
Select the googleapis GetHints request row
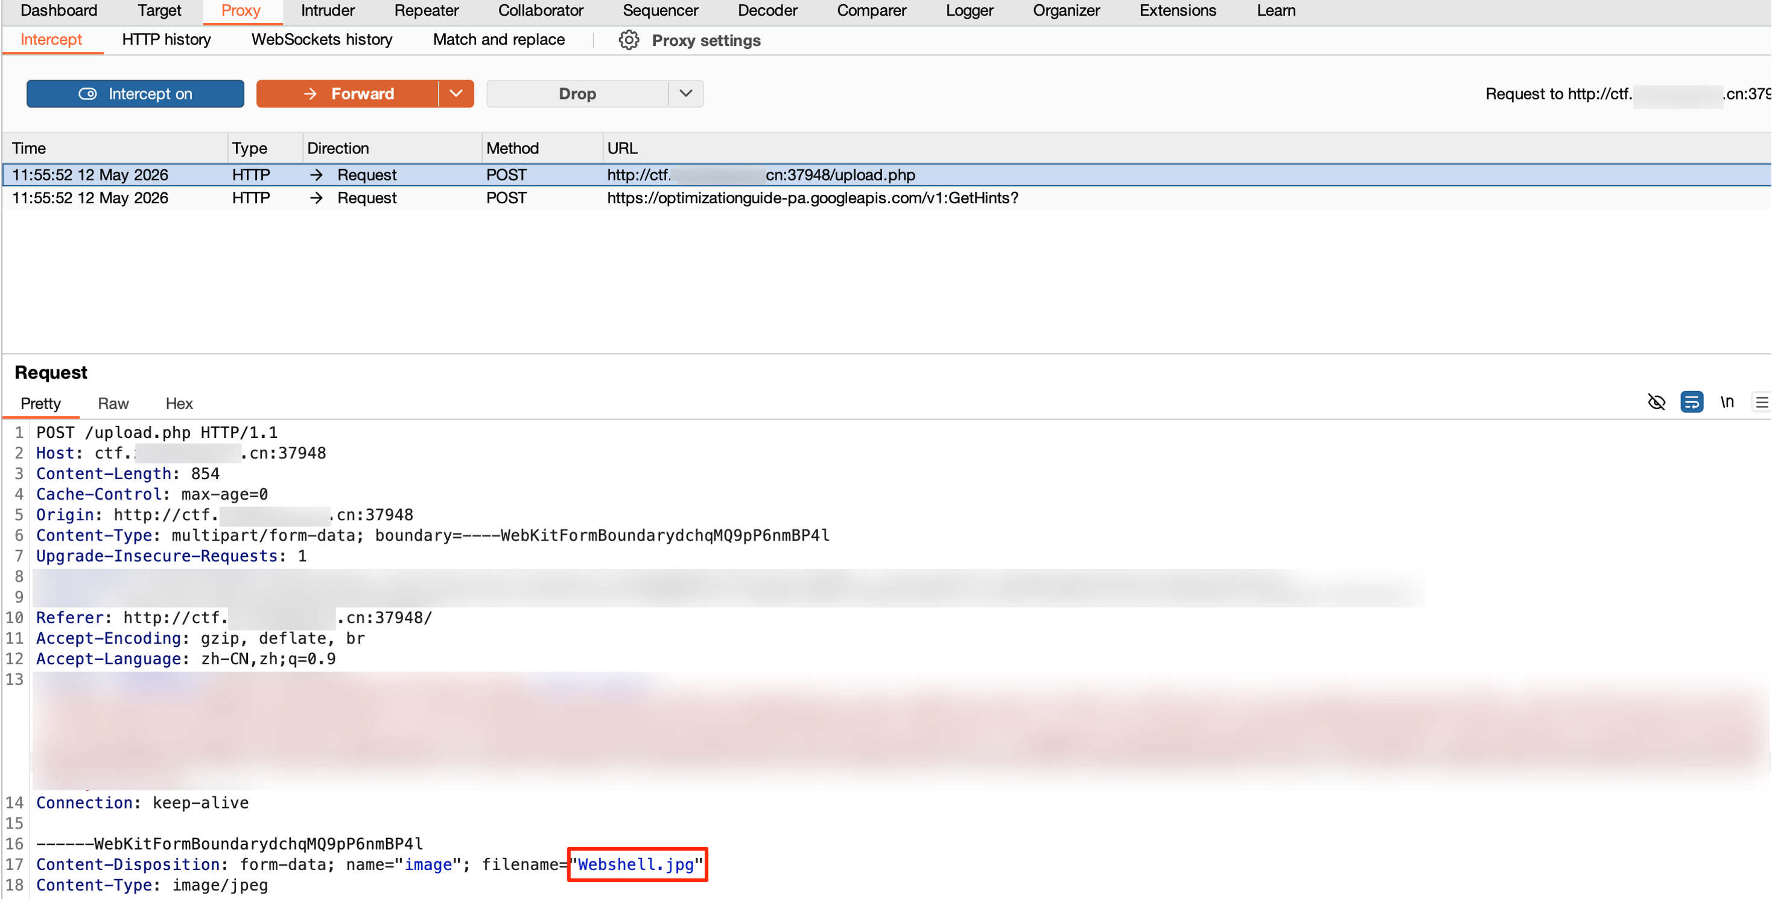(887, 199)
